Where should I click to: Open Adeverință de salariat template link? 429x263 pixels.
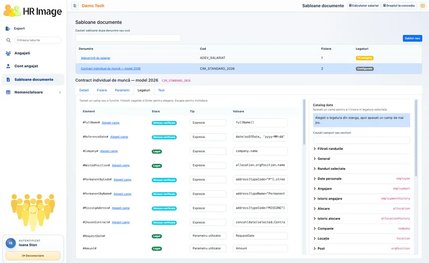(96, 58)
